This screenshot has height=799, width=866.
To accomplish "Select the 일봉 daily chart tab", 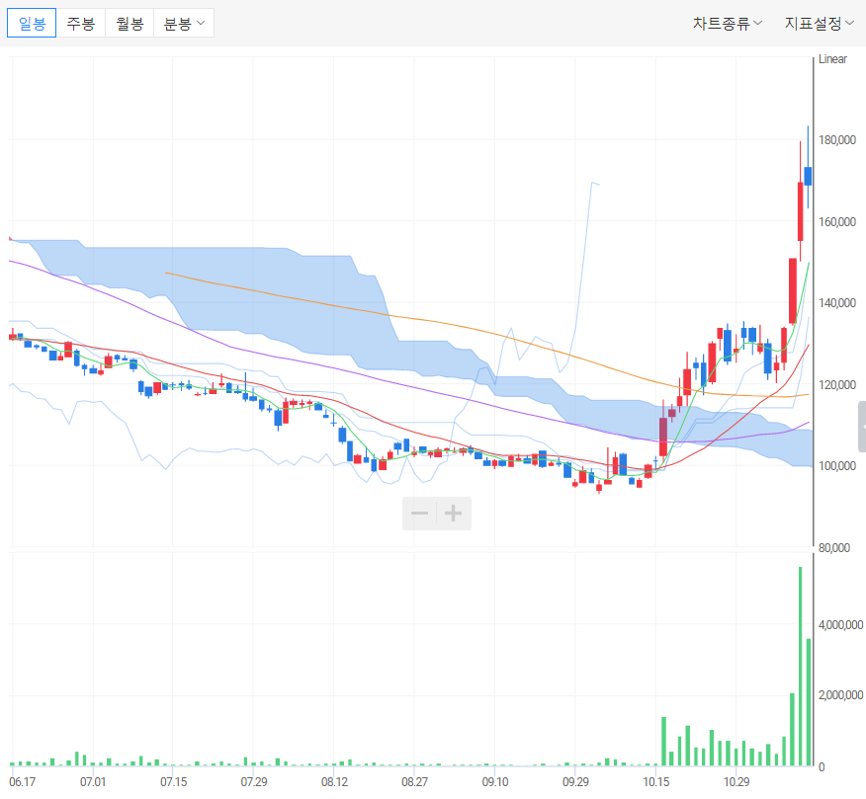I will pyautogui.click(x=32, y=23).
